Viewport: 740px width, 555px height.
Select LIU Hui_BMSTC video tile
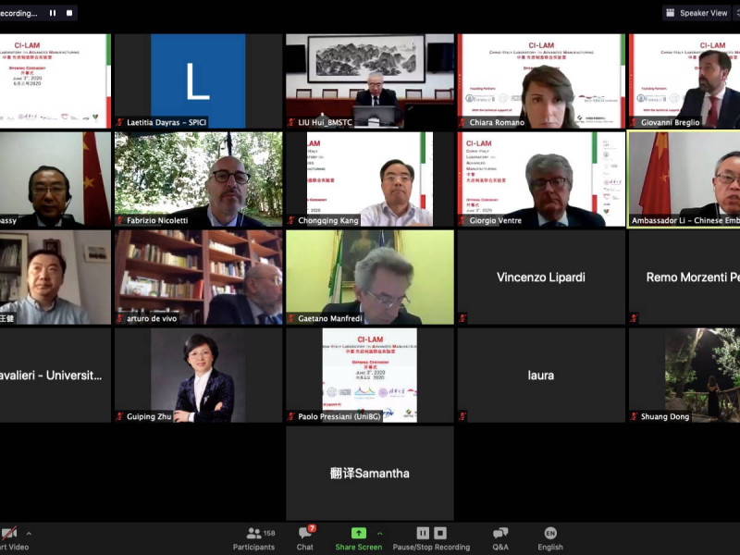[370, 80]
